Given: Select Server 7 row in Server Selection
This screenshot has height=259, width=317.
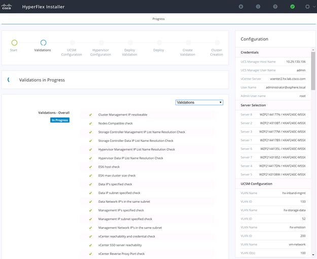Looking at the screenshot, I should (273, 158).
